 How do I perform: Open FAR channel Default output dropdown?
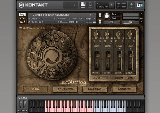click(131, 73)
